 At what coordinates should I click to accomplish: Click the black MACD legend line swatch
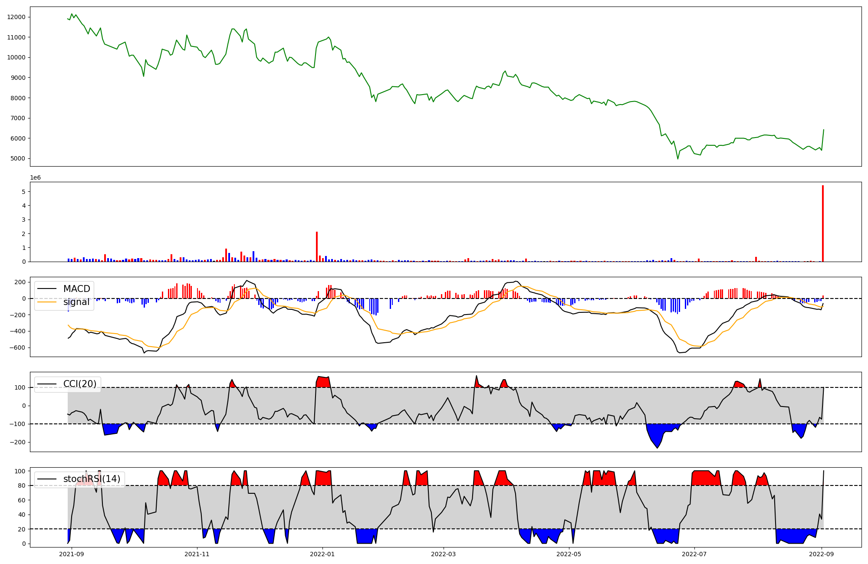[47, 289]
